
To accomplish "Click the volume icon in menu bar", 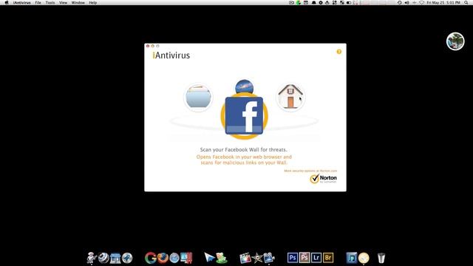I will click(406, 2).
